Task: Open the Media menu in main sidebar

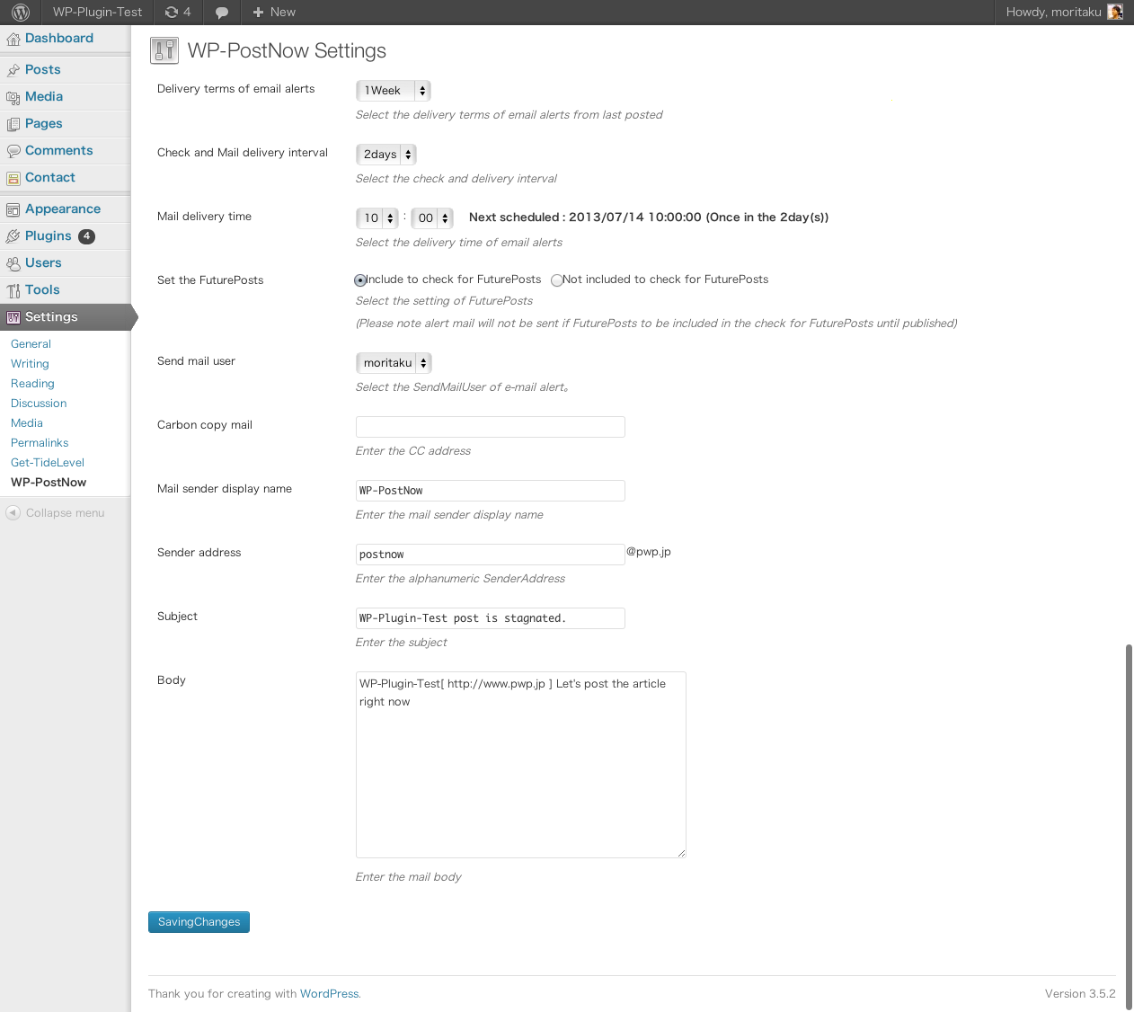Action: tap(44, 96)
